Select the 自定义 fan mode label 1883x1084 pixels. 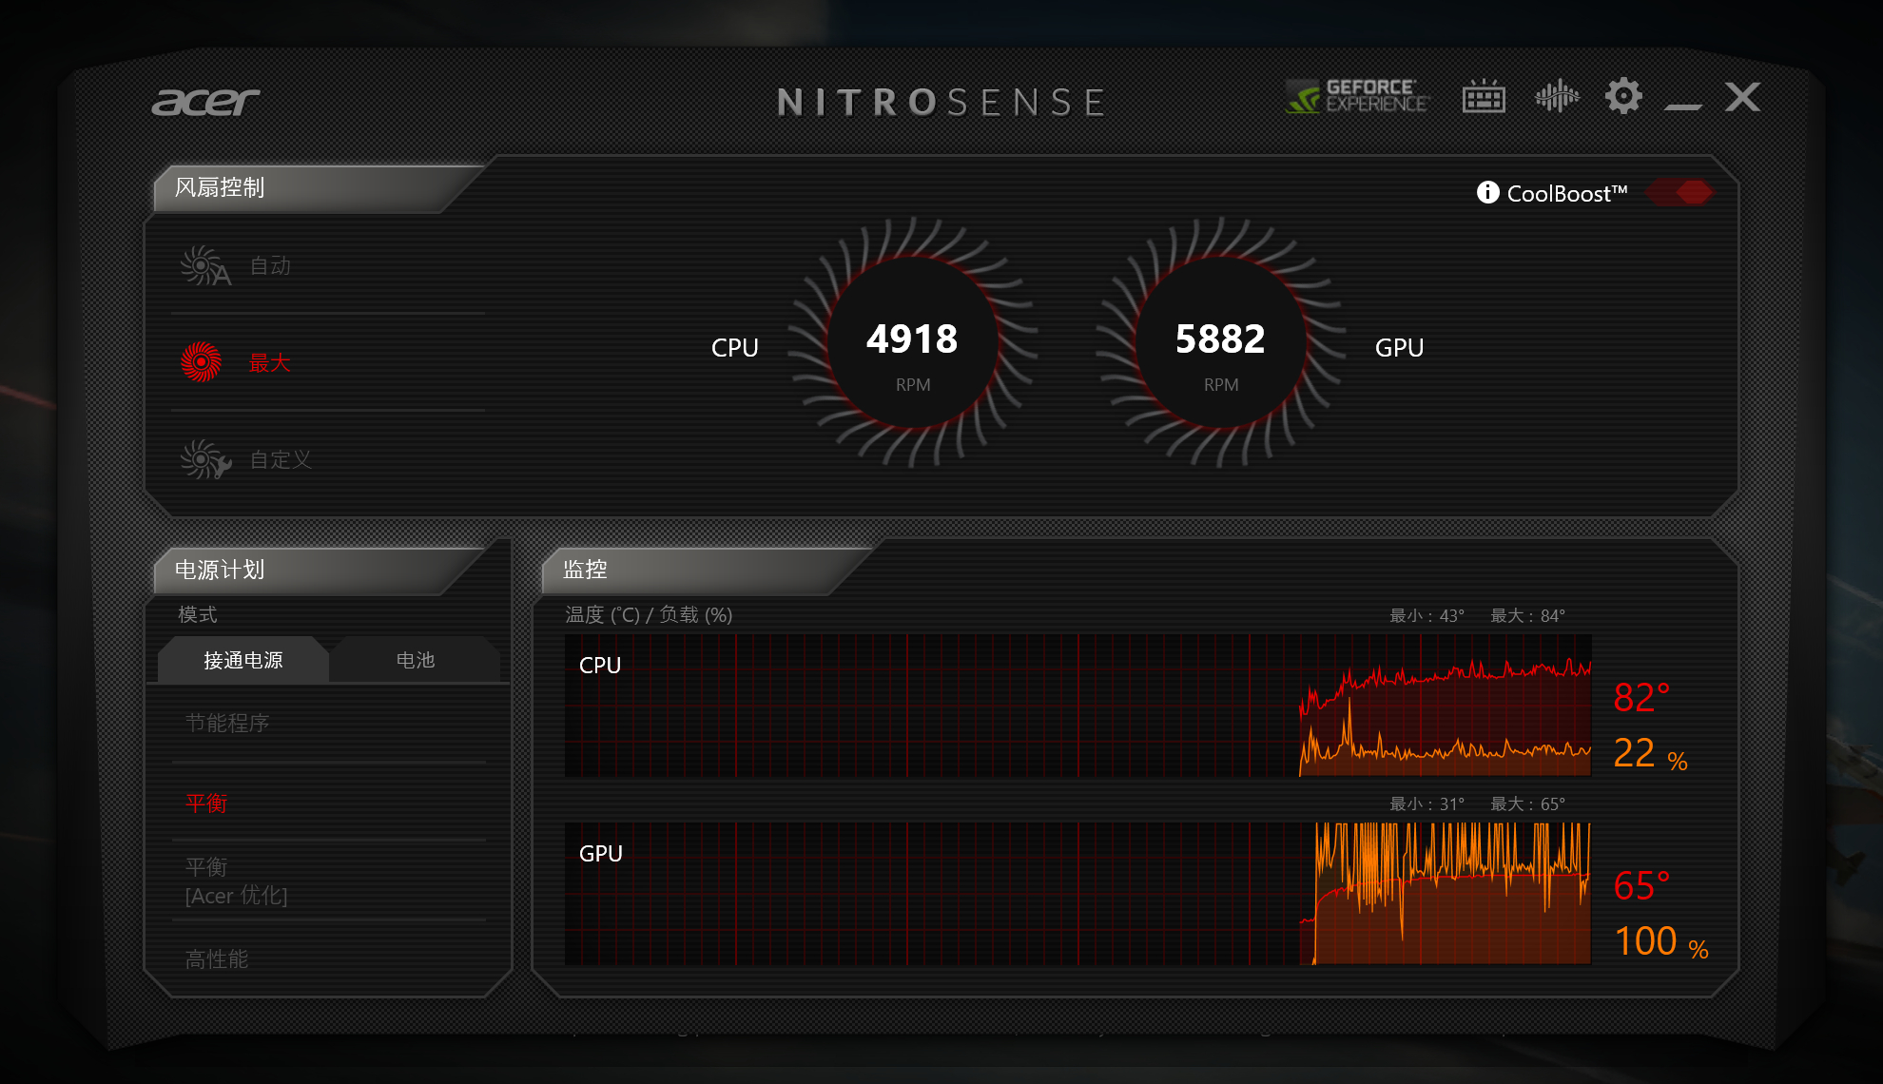(281, 460)
